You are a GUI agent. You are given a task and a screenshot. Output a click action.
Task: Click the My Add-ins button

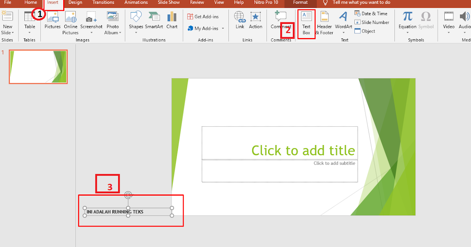[203, 28]
